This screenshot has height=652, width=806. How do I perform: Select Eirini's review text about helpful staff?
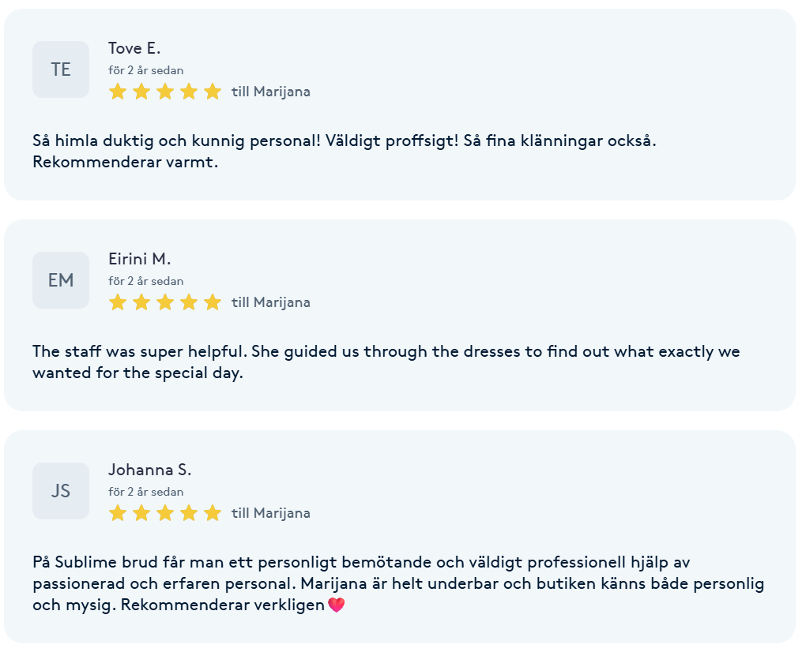(386, 362)
